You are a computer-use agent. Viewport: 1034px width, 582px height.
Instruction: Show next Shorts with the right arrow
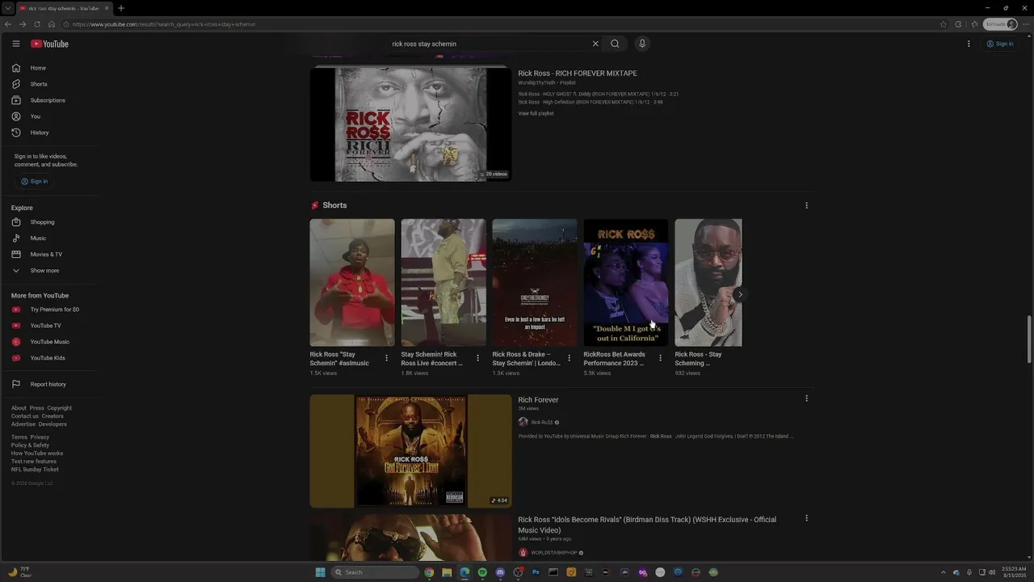point(739,294)
